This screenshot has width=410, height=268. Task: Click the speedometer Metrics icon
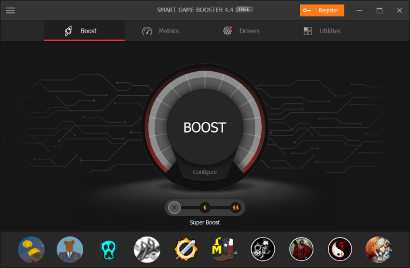(x=147, y=31)
